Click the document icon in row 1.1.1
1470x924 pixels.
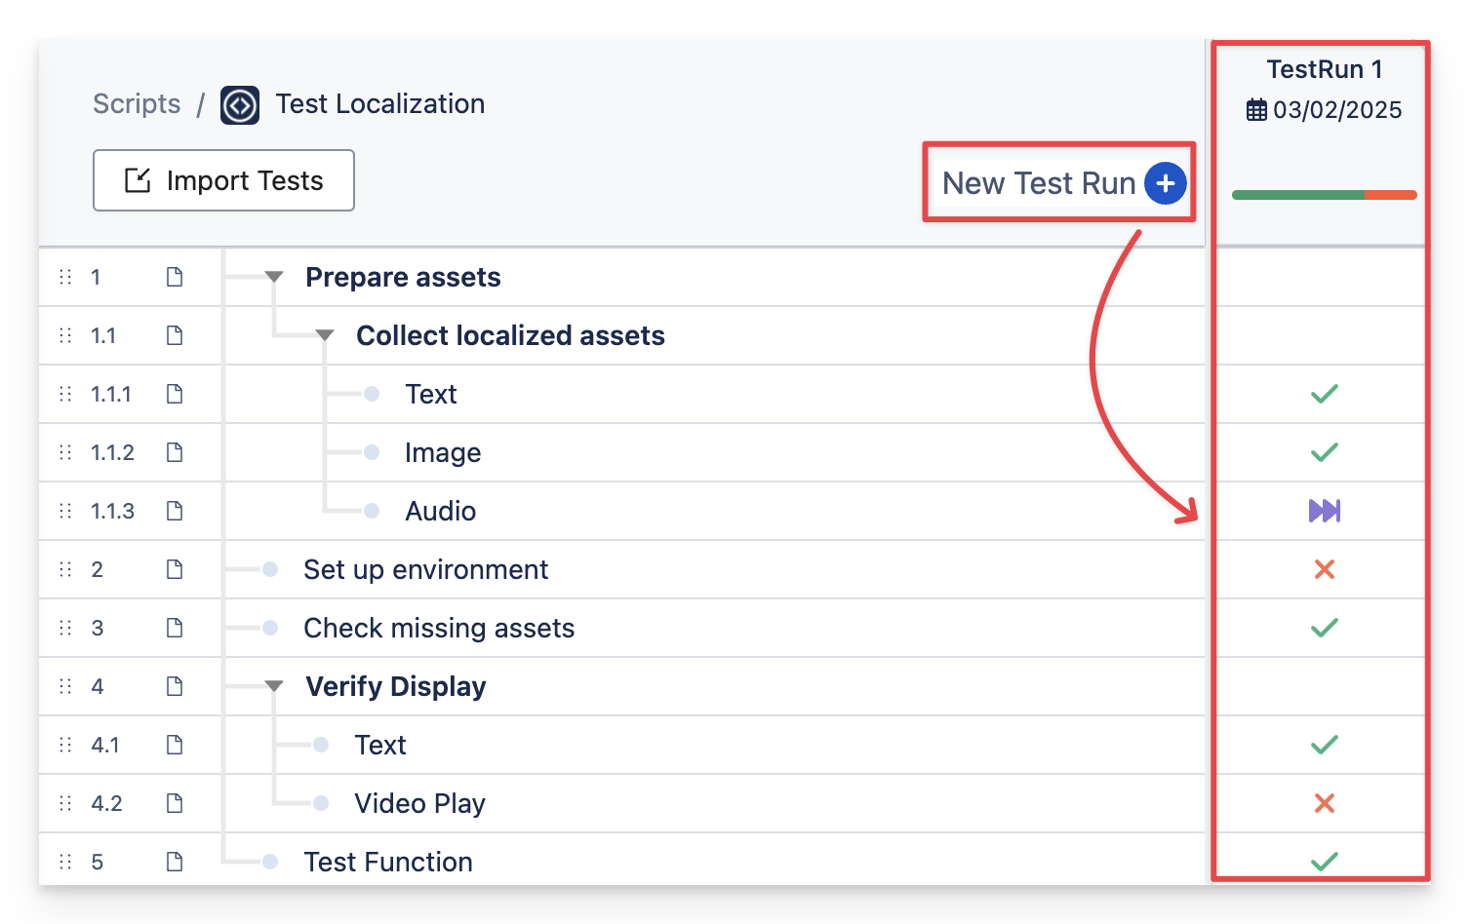pyautogui.click(x=175, y=394)
